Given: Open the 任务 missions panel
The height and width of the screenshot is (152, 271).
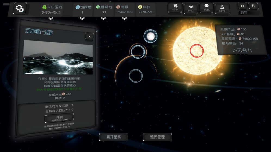Looking at the screenshot, I should click(x=175, y=8).
